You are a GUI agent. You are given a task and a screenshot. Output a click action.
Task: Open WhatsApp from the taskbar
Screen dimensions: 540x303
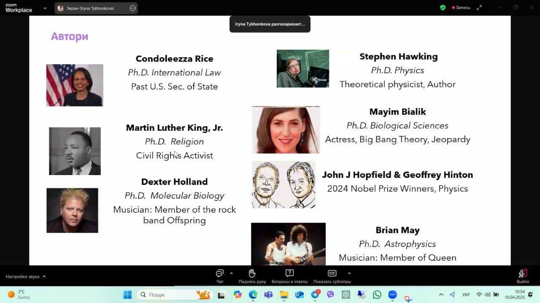[x=377, y=295]
